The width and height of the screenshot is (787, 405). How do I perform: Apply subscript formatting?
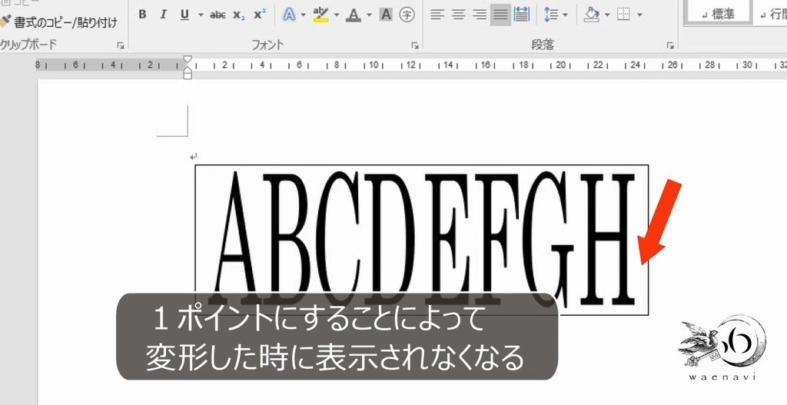tap(239, 15)
